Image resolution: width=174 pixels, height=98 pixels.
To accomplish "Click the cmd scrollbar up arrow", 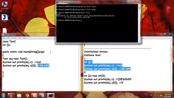I will 139,5.
